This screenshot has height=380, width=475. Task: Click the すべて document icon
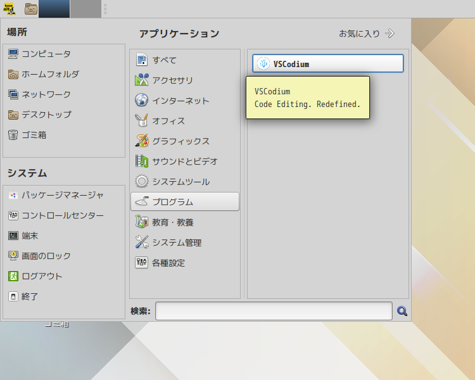[141, 60]
